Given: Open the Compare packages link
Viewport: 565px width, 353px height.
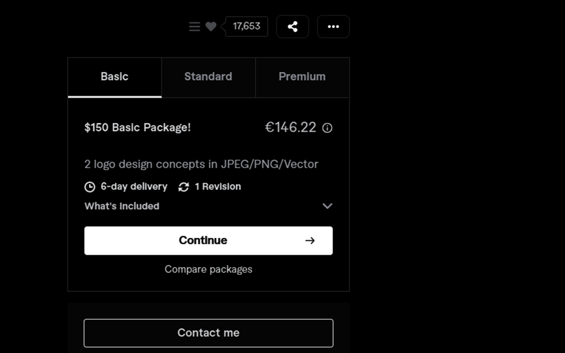Looking at the screenshot, I should coord(208,269).
